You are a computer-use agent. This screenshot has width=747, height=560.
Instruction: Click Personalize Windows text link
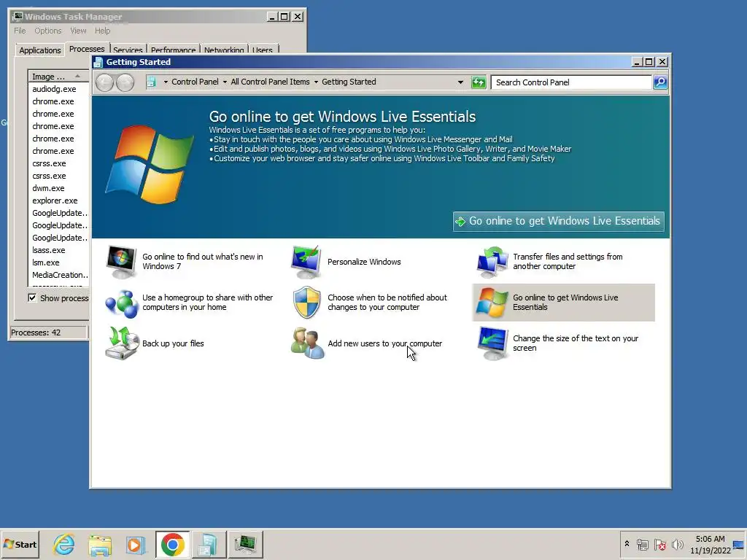(x=364, y=262)
